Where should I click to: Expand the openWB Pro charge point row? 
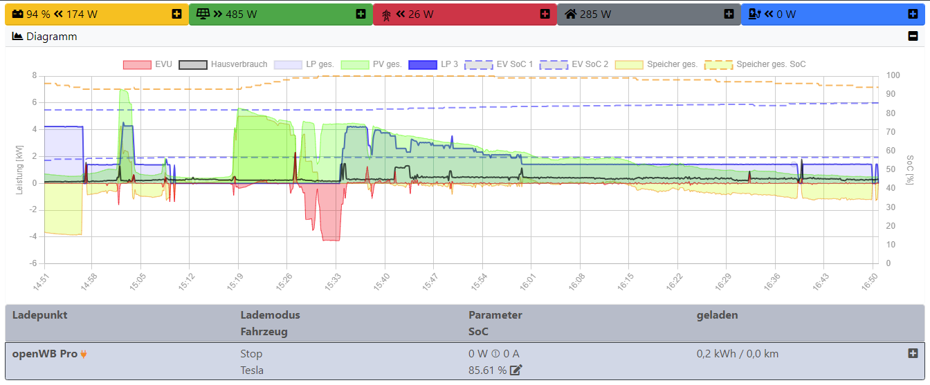click(x=913, y=353)
